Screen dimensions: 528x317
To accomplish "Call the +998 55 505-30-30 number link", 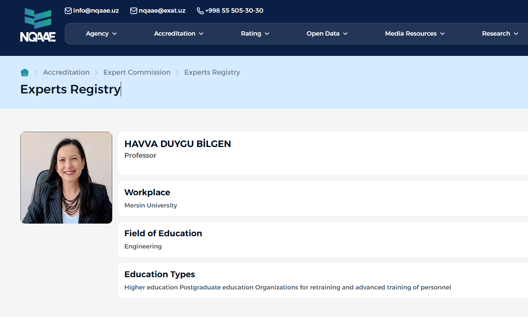I will coord(234,11).
